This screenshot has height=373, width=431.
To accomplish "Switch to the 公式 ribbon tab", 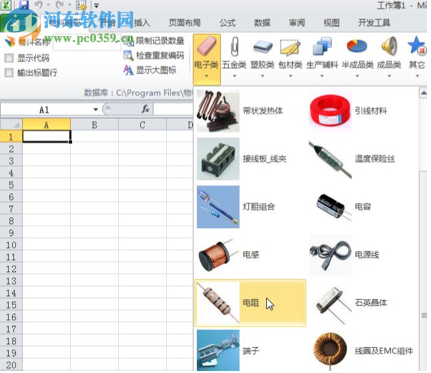I will click(228, 23).
